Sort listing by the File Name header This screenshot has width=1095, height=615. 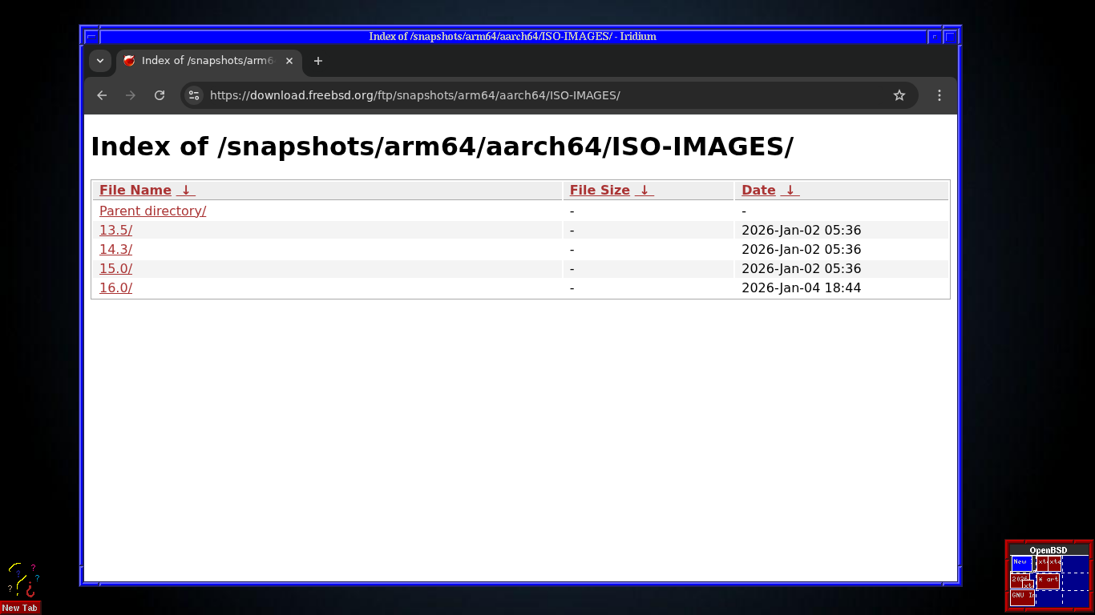(x=135, y=190)
